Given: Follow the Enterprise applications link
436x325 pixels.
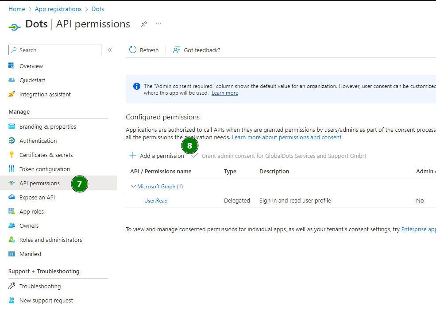Looking at the screenshot, I should pos(418,229).
